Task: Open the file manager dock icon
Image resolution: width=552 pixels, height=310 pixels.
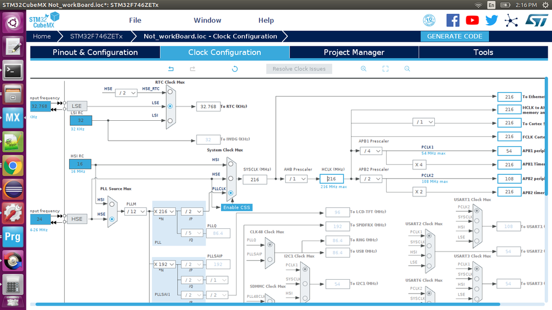Action: pos(13,94)
